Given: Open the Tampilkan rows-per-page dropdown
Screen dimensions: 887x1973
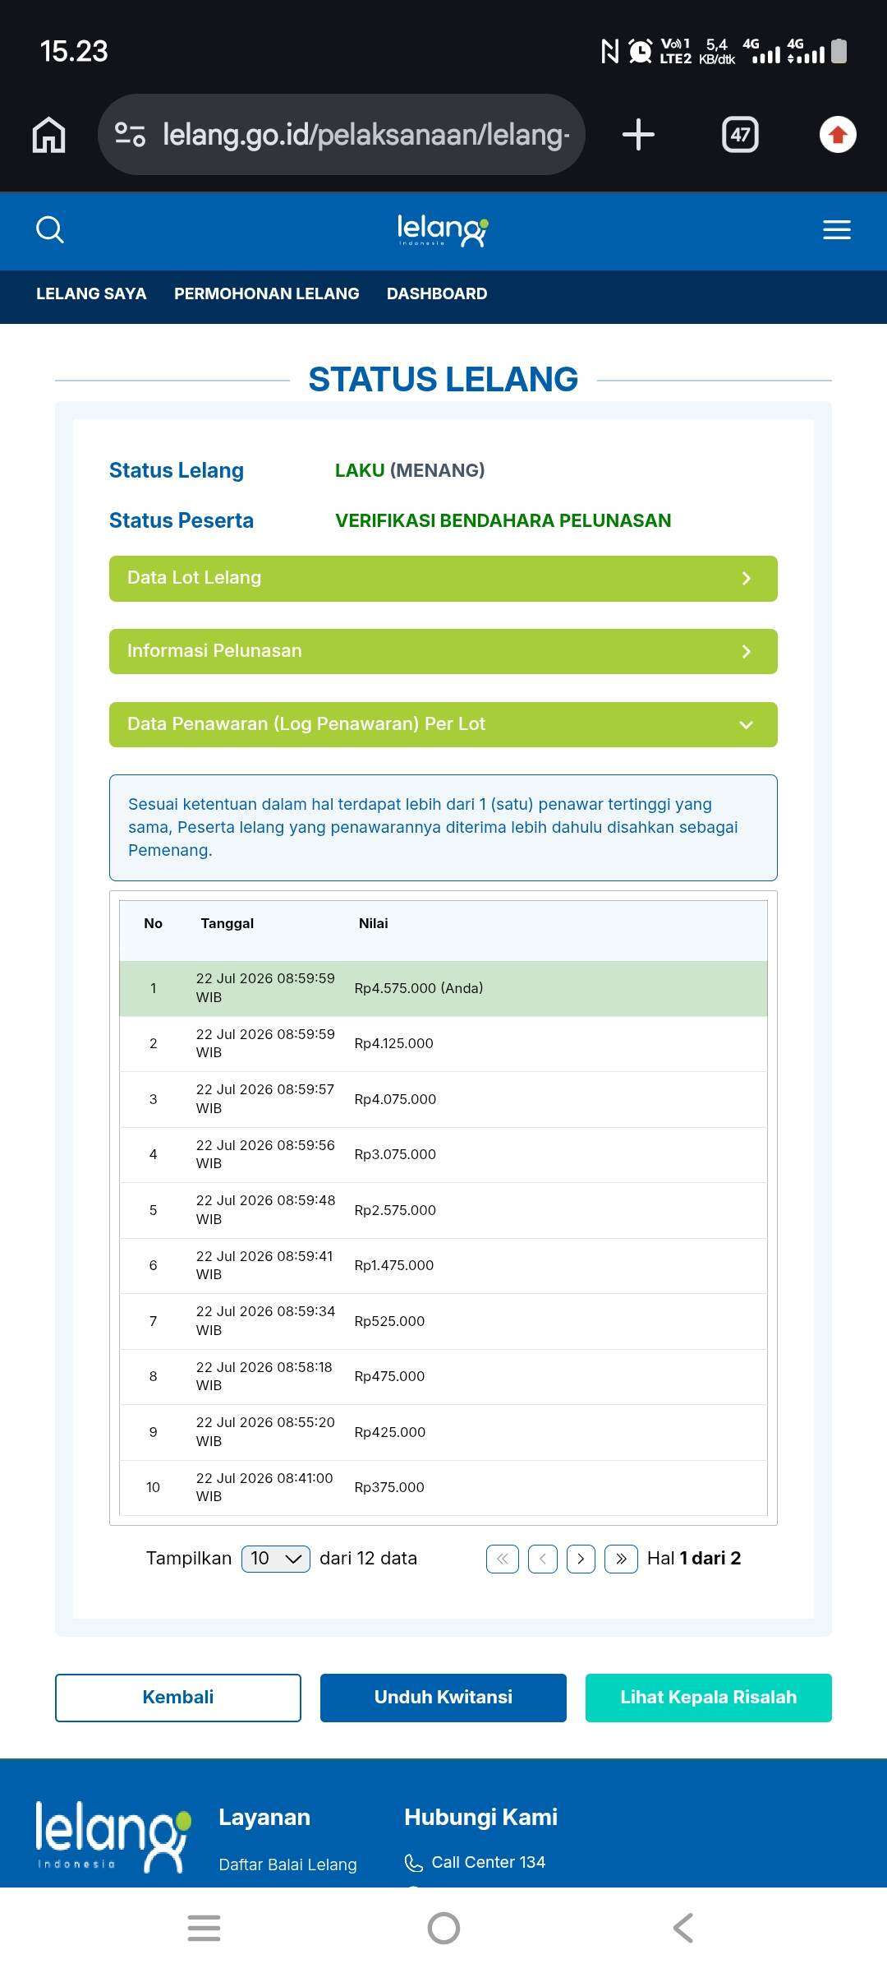Looking at the screenshot, I should (x=276, y=1559).
